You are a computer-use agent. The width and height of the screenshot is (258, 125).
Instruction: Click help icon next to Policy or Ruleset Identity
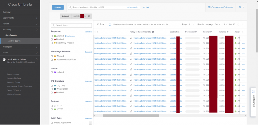click(x=153, y=32)
